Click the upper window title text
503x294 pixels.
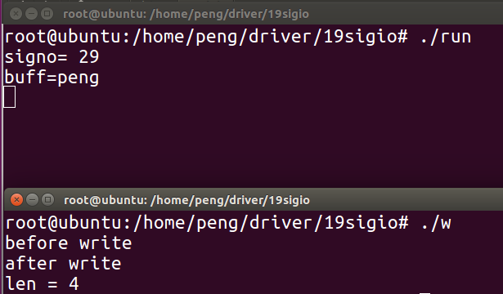(x=186, y=14)
